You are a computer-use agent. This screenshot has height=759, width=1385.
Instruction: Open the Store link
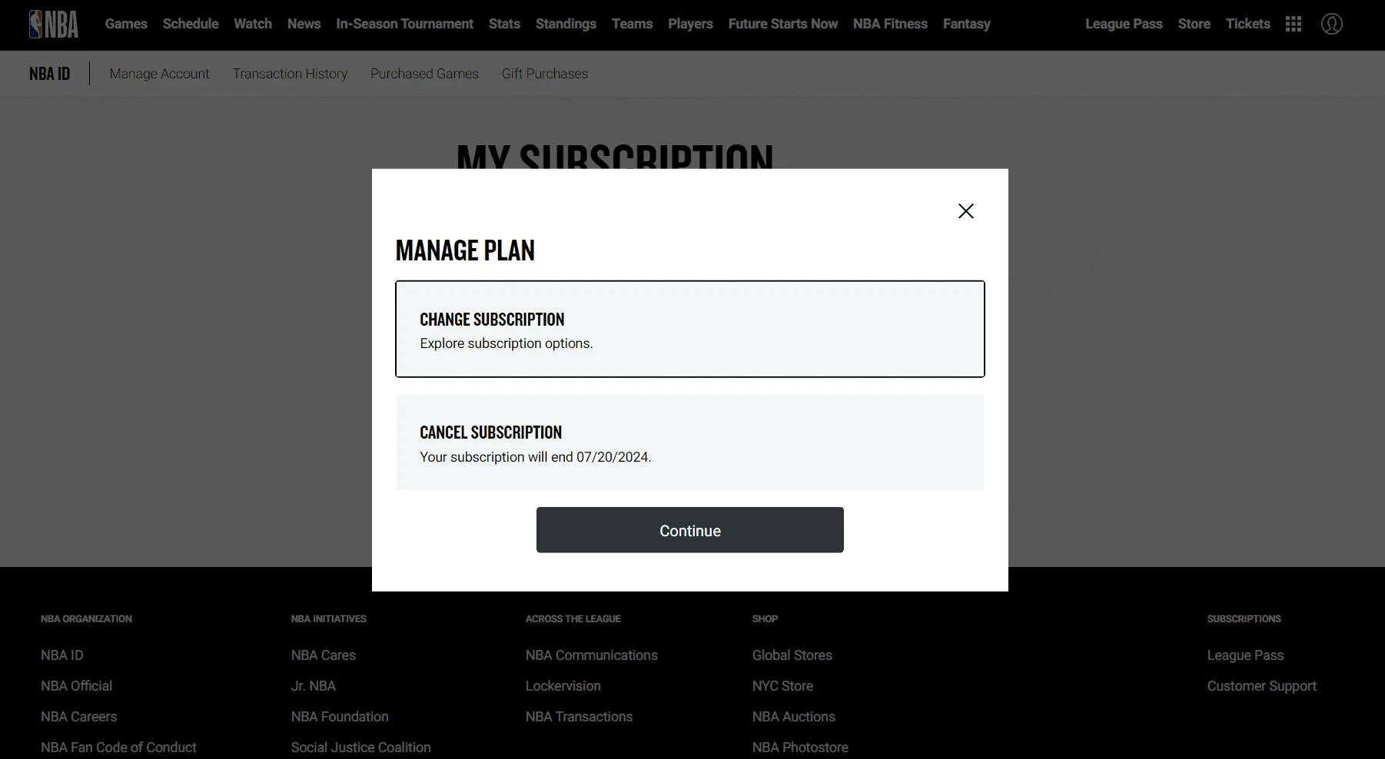[1194, 24]
